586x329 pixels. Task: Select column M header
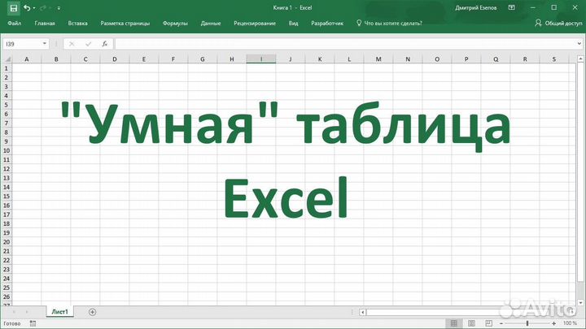(x=378, y=59)
